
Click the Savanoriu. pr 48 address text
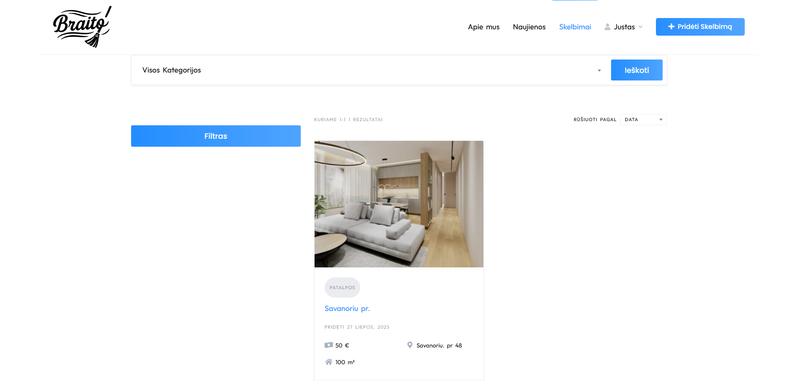pos(439,345)
